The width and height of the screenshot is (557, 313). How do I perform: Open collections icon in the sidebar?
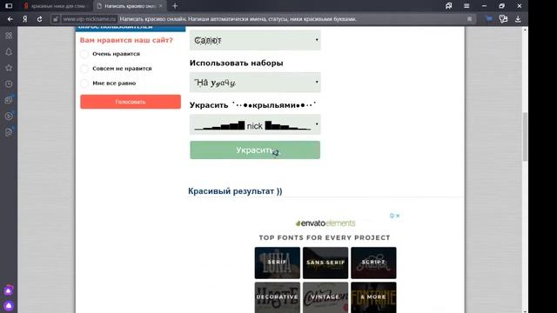(9, 100)
